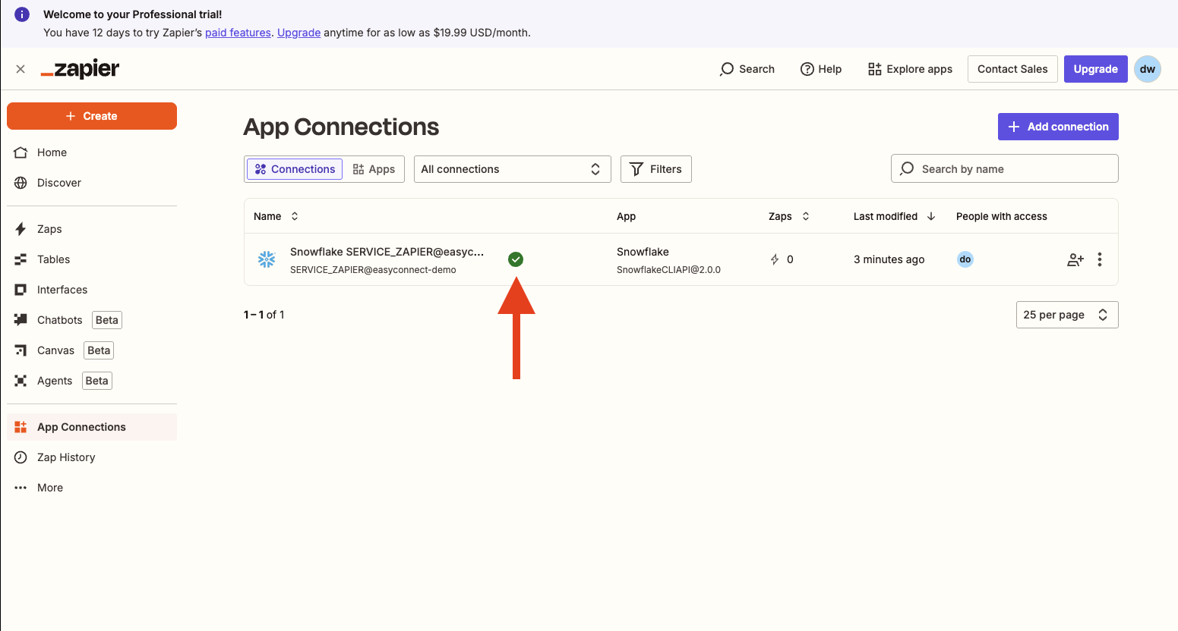
Task: Open the dw user avatar menu
Action: (1148, 69)
